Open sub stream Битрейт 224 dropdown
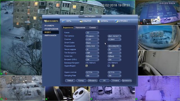The width and height of the screenshot is (180, 101). tap(114, 60)
